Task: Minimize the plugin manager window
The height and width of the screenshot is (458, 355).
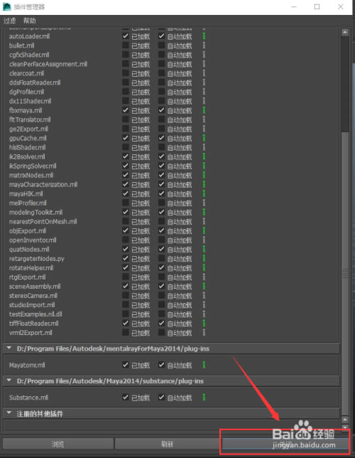Action: (294, 6)
